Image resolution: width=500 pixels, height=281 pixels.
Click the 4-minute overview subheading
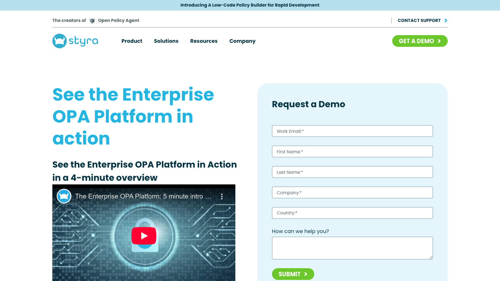(145, 171)
